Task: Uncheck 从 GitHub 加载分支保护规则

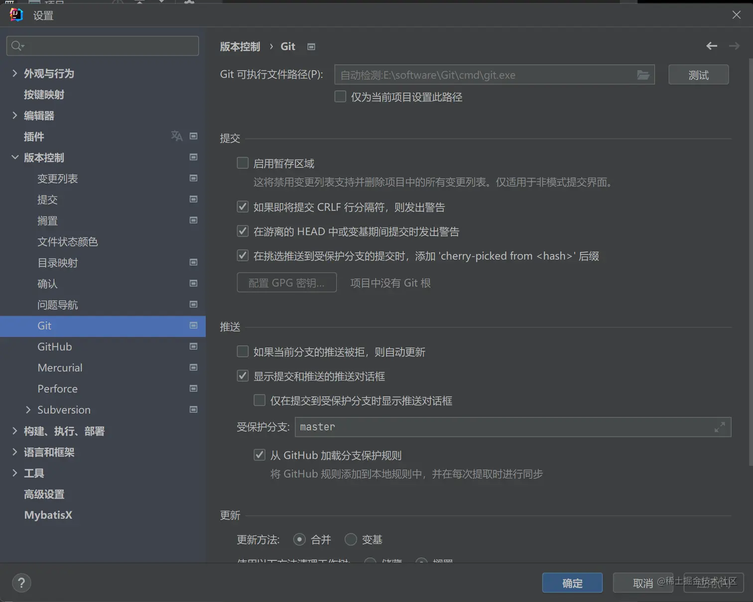Action: 259,455
